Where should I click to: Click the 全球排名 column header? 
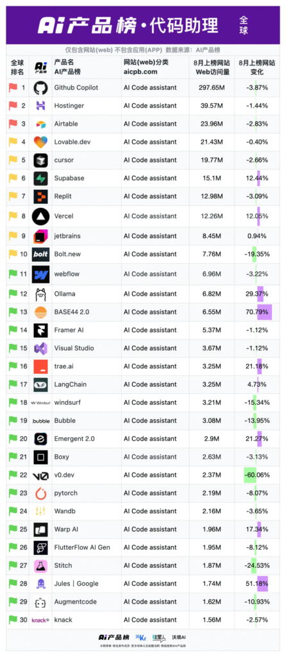[17, 67]
